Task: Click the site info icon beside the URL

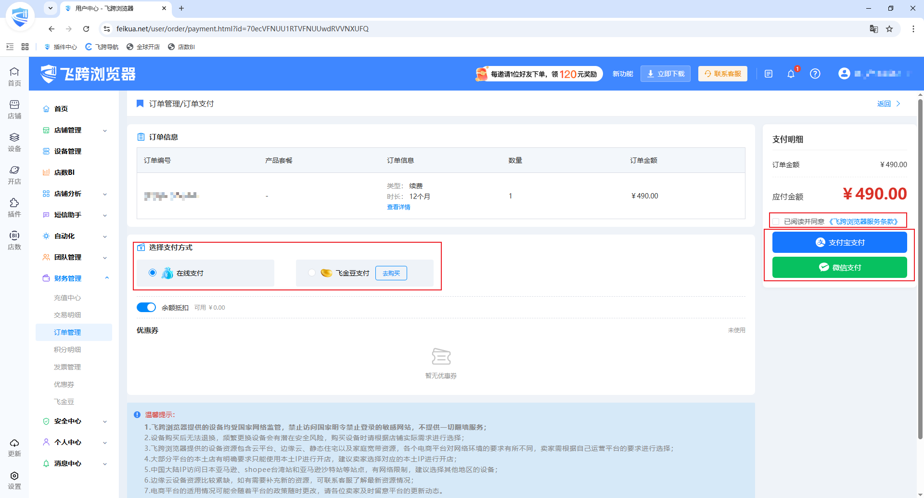Action: click(107, 29)
